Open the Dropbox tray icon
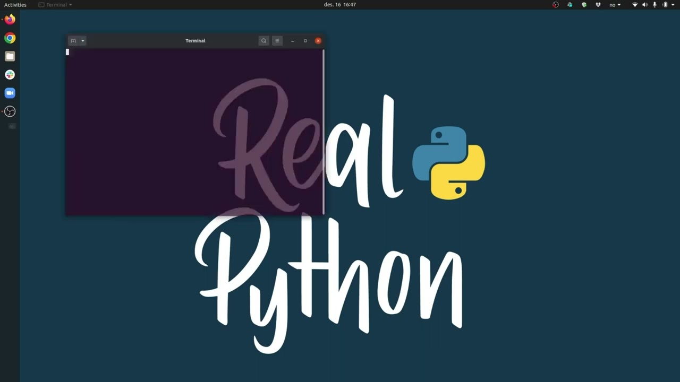Viewport: 680px width, 382px height. click(598, 5)
